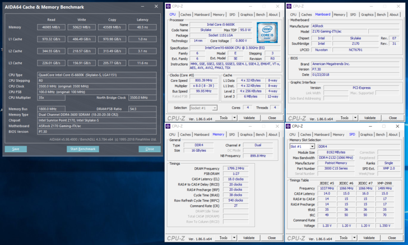Image resolution: width=408 pixels, height=245 pixels.
Task: Click the Start Benchmark button
Action: 82,149
